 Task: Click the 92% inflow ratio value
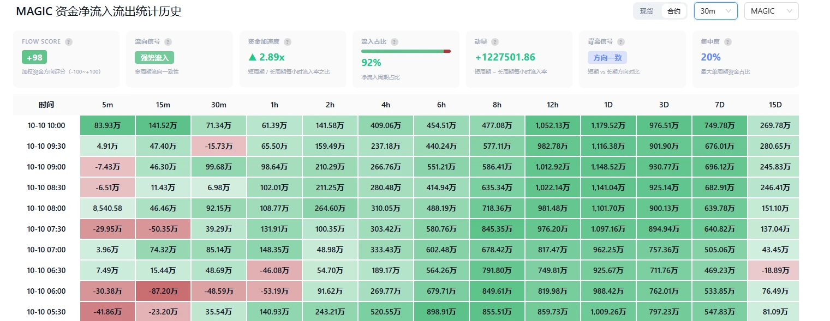[371, 63]
